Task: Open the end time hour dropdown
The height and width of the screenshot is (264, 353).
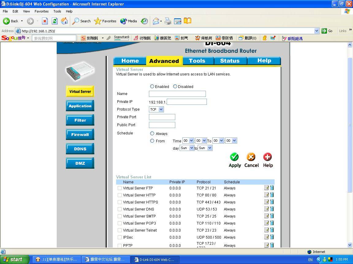Action: tap(218, 141)
